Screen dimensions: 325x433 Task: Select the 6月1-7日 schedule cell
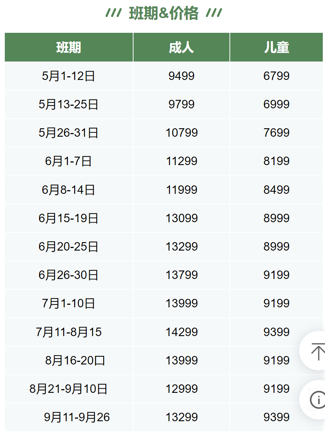[x=69, y=161]
